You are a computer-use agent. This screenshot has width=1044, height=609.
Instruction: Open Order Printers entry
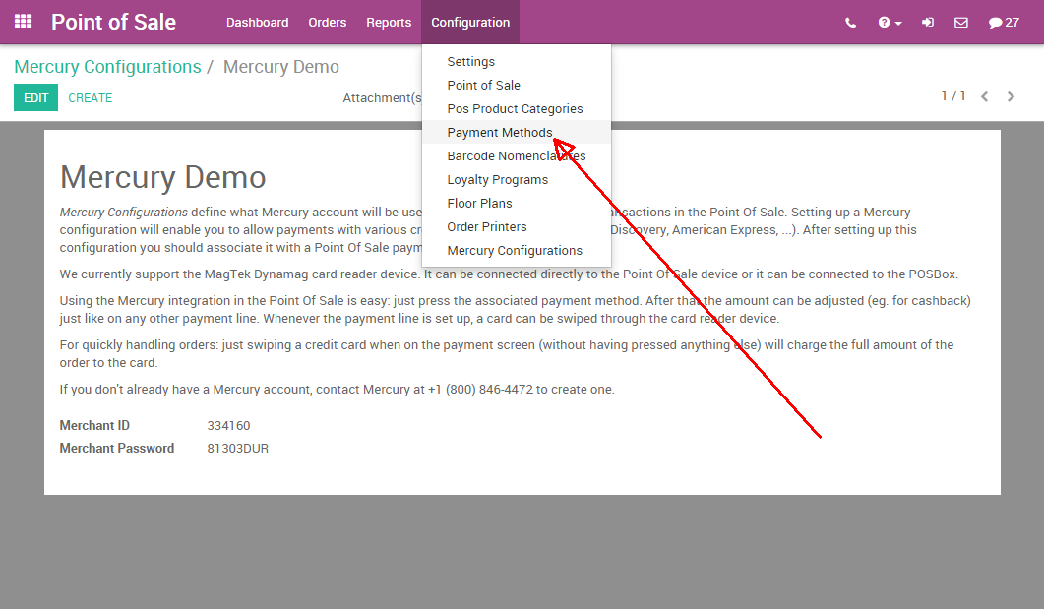[x=516, y=227]
